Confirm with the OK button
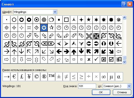The image size is (134, 98). [x=101, y=92]
